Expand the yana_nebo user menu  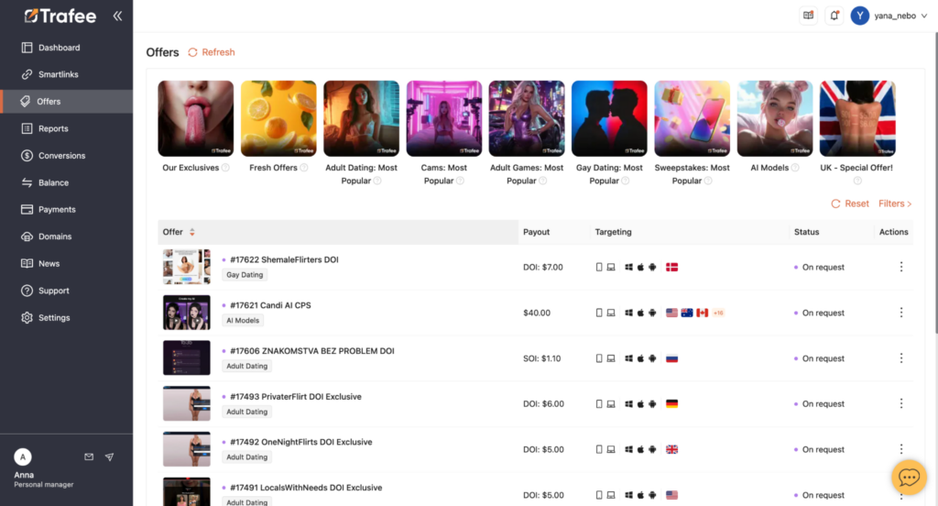coord(900,16)
